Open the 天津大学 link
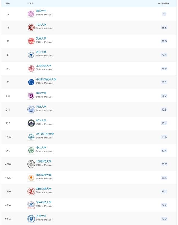Screen dimensions: 178x225 [x=41, y=216]
